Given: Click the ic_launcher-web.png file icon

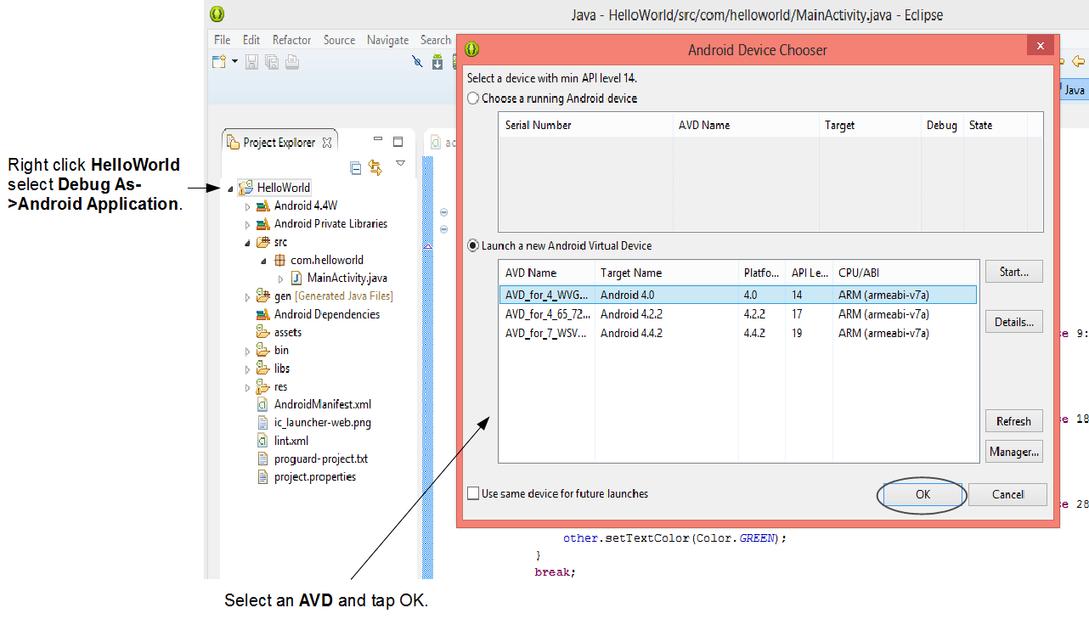Looking at the screenshot, I should pos(263,422).
